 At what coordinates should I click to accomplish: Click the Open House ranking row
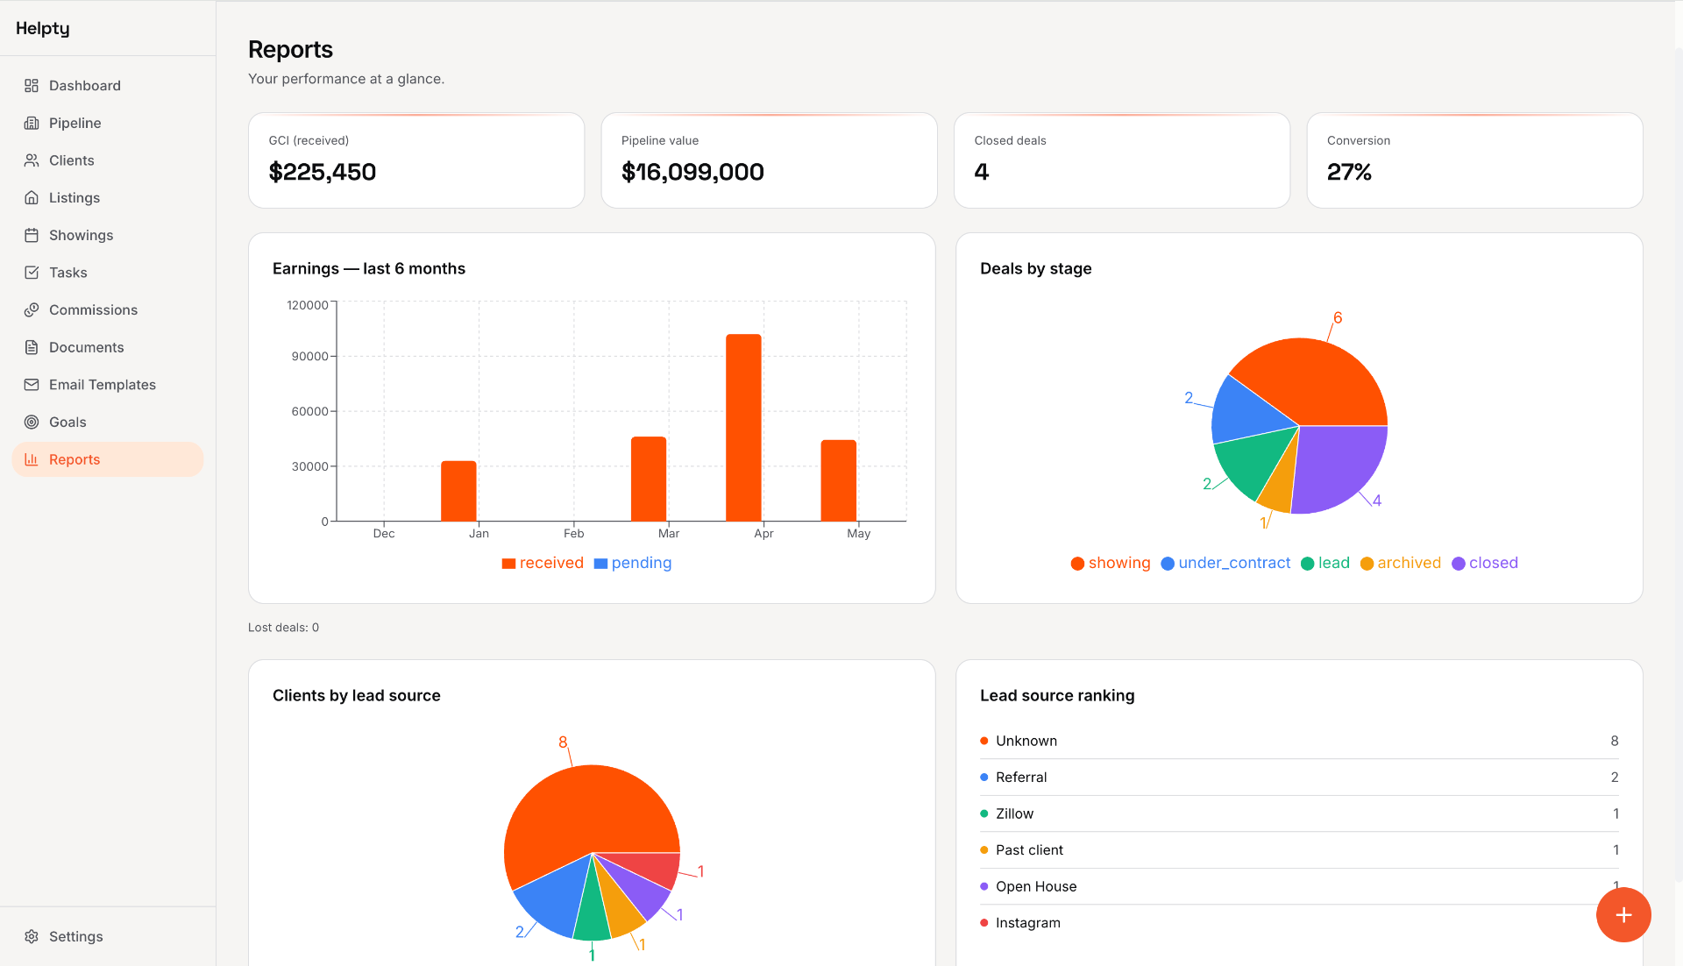(1299, 887)
